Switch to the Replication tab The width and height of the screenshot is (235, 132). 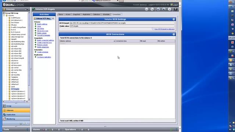coord(87,15)
